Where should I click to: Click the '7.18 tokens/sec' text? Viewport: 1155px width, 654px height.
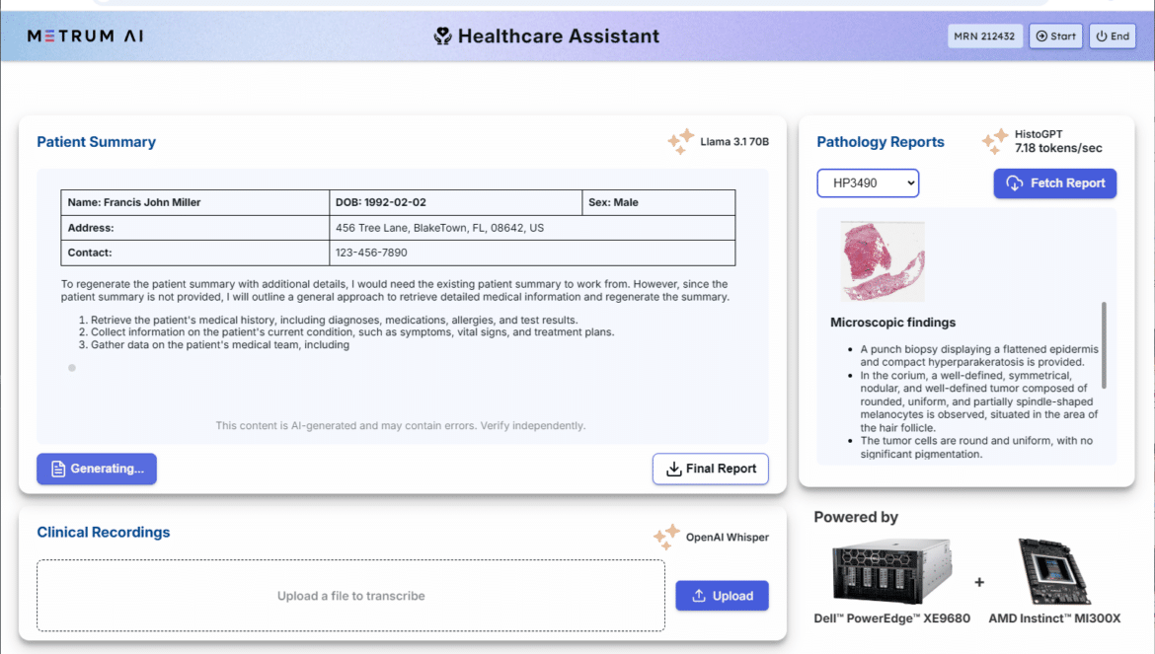pyautogui.click(x=1058, y=148)
